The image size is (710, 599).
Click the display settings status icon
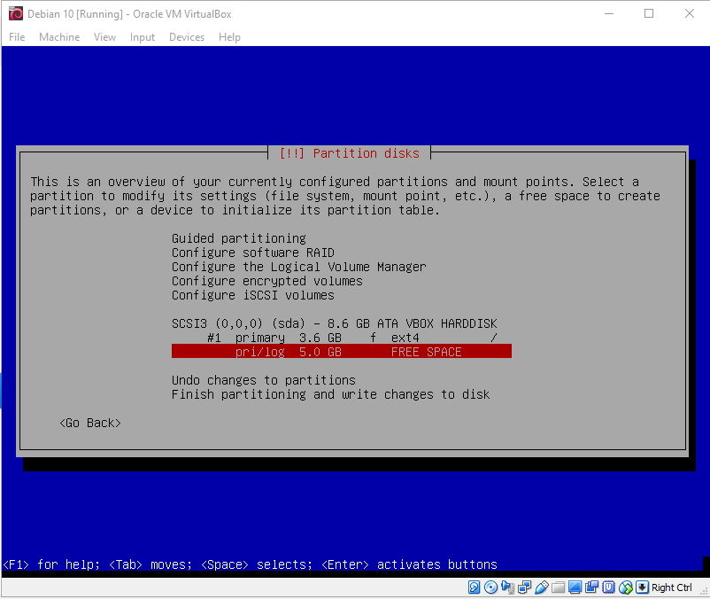pos(575,587)
